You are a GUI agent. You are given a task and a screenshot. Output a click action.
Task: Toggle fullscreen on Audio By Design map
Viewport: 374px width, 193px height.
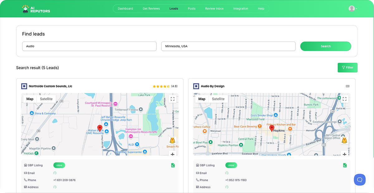pyautogui.click(x=345, y=99)
